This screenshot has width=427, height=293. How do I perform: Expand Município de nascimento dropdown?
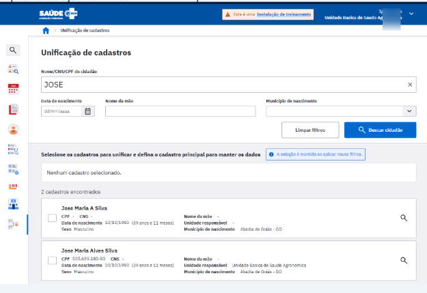[409, 111]
